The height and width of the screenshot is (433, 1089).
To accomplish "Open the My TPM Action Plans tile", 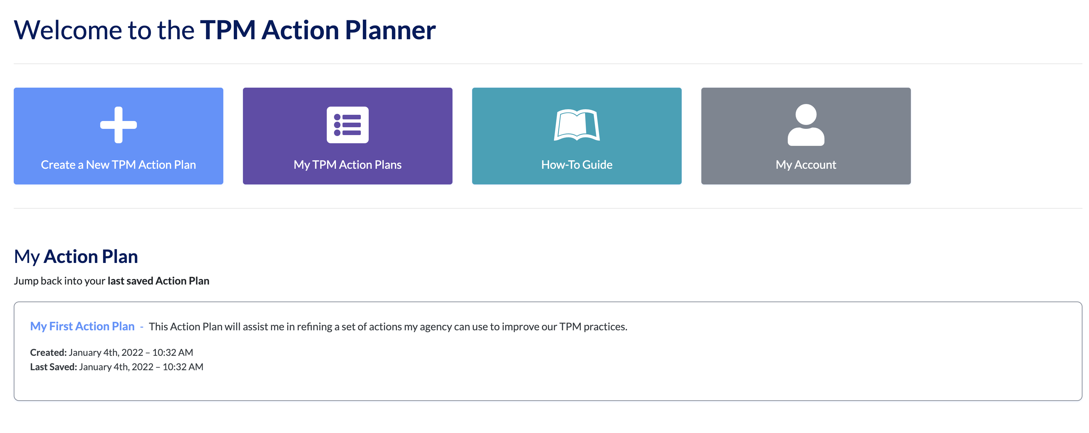I will point(347,136).
